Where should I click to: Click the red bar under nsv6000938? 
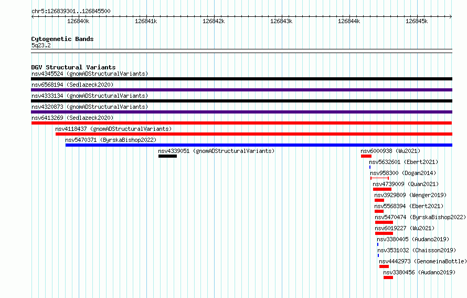pos(366,156)
